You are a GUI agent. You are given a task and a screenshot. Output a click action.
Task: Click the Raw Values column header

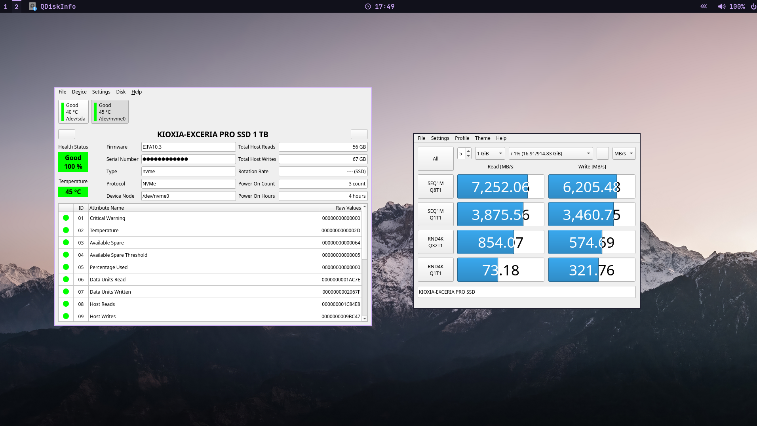[341, 208]
